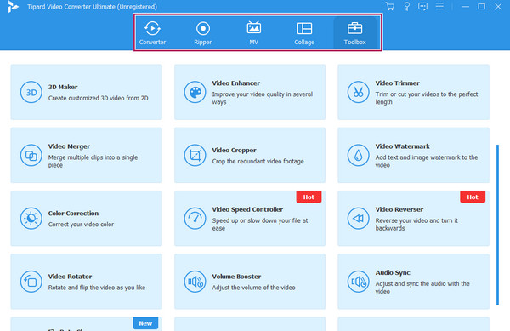Click the Video Reverser title

(399, 209)
